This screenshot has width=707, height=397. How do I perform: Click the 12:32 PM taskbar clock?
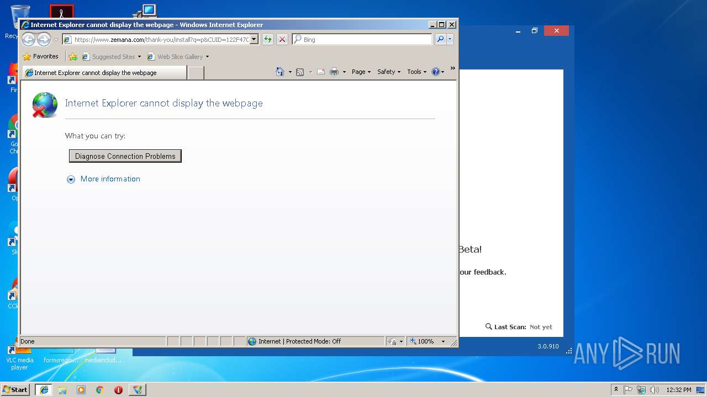click(x=679, y=389)
